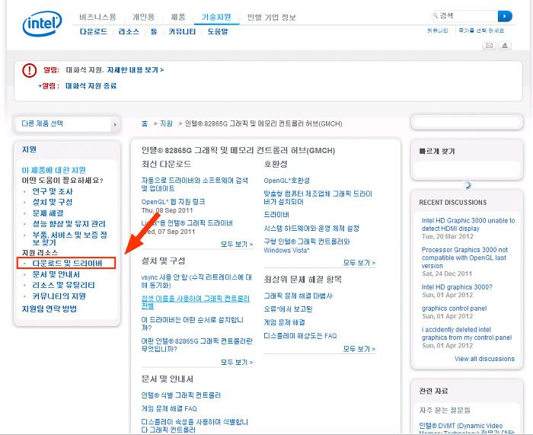Open OpenGL*호환성 link
Image resolution: width=533 pixels, height=435 pixels.
(286, 181)
